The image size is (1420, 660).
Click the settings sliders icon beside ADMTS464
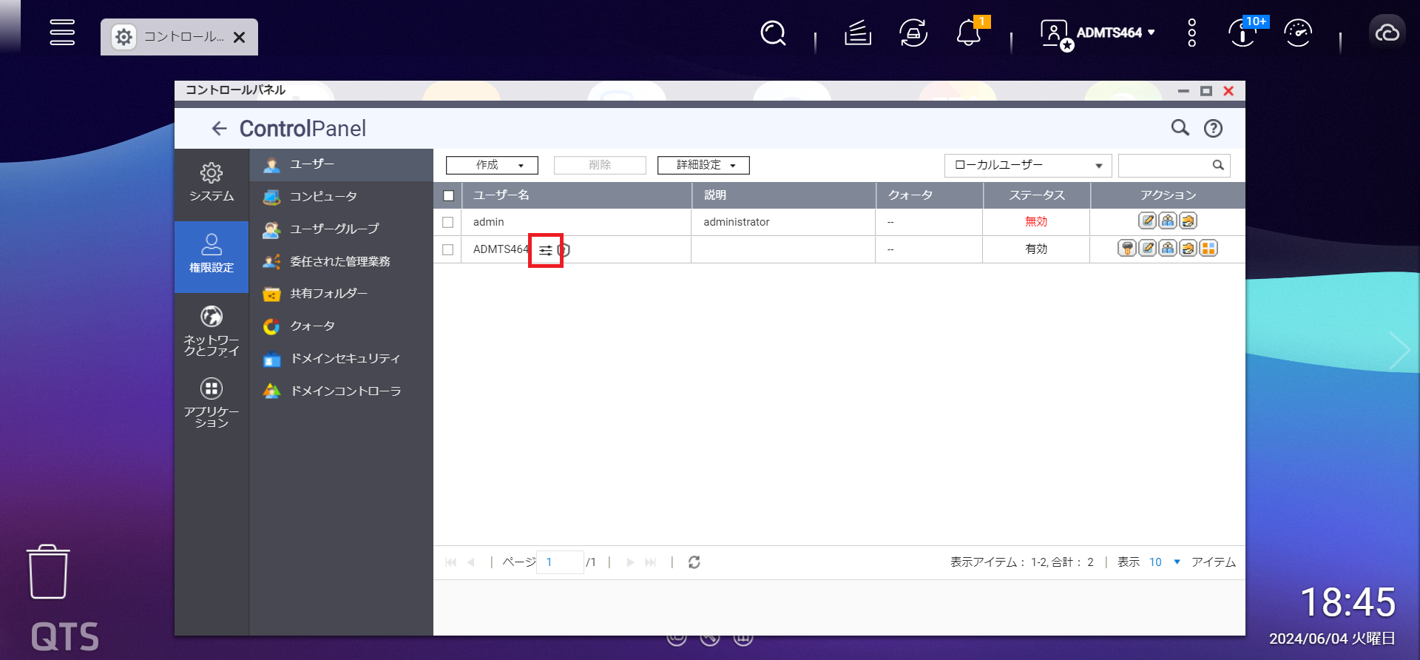pyautogui.click(x=546, y=250)
